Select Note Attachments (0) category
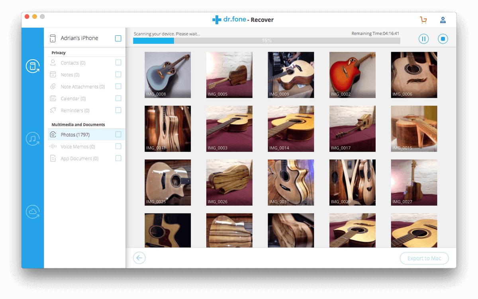 tap(86, 87)
